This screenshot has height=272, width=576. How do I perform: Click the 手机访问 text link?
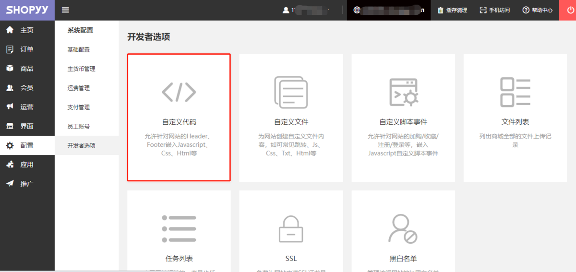coord(499,10)
